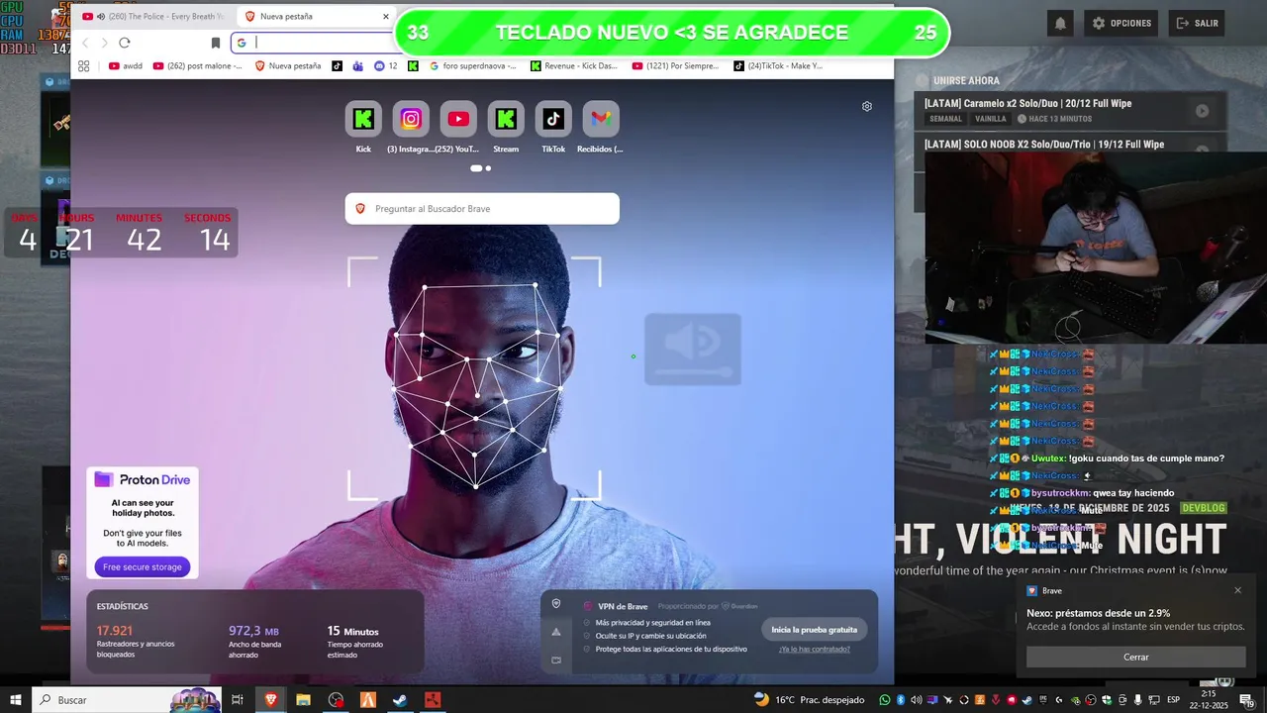Switch to The Police YouTube tab

pyautogui.click(x=153, y=17)
